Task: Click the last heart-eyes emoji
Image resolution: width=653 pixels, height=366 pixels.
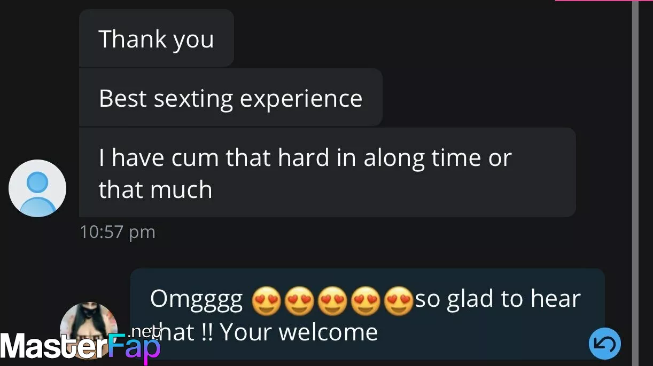Action: (x=399, y=301)
